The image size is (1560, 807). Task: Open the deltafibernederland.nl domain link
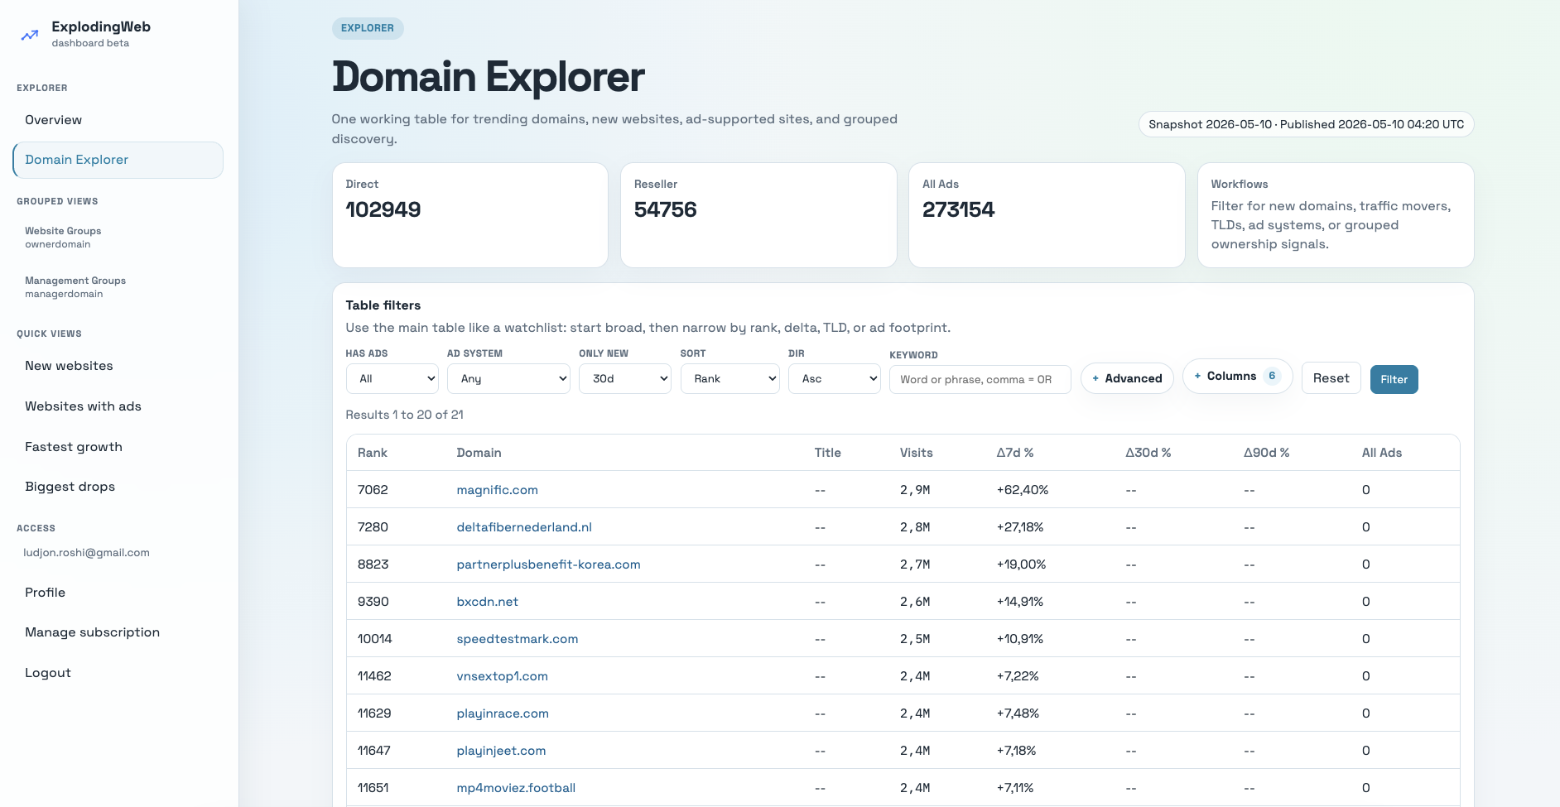coord(524,527)
